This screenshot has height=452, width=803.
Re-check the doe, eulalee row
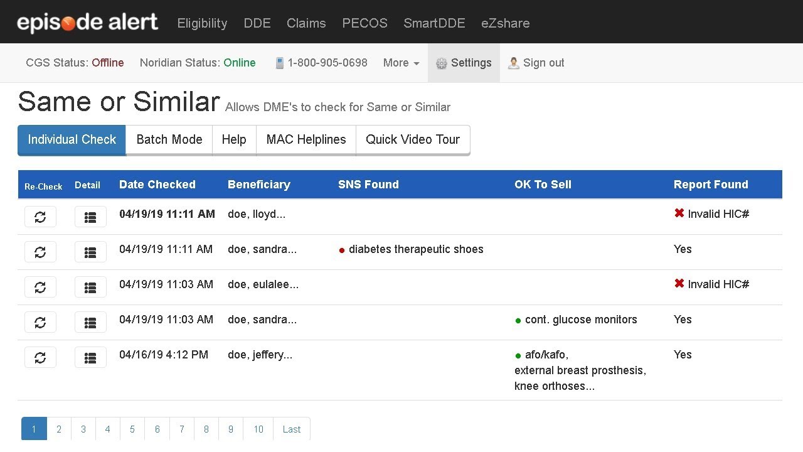[40, 287]
